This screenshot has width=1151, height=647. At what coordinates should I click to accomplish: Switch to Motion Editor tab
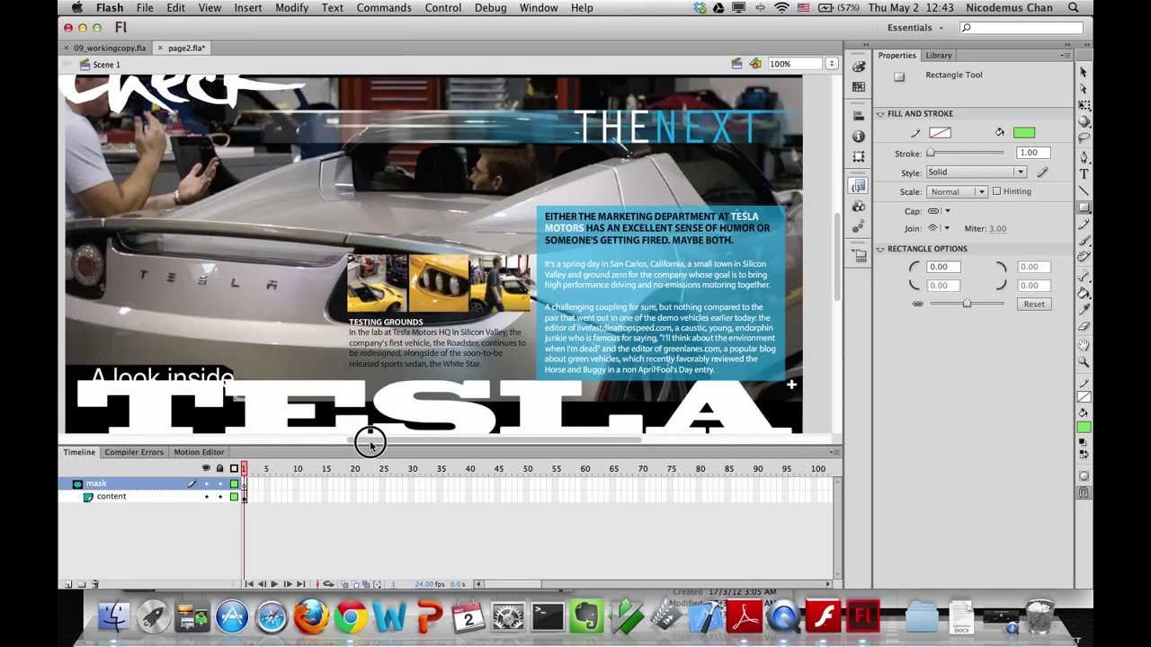(x=199, y=452)
